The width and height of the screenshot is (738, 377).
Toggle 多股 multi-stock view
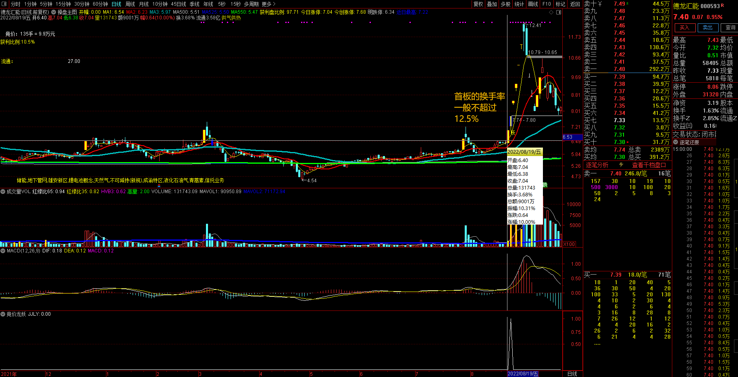(506, 4)
